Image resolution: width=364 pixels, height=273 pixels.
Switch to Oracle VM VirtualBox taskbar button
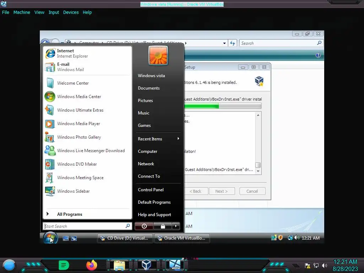point(182,238)
